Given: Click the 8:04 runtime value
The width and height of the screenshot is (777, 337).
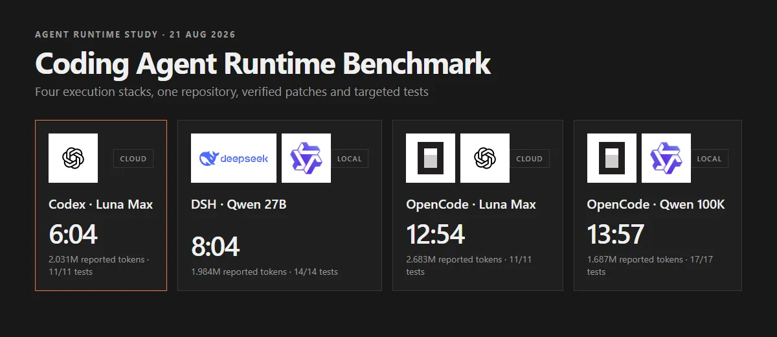Looking at the screenshot, I should [216, 247].
